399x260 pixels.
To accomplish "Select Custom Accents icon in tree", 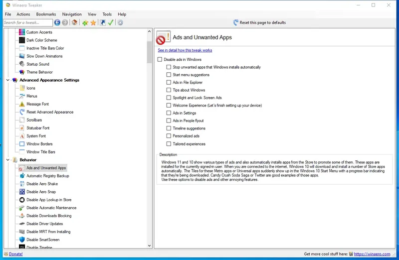I will [22, 32].
